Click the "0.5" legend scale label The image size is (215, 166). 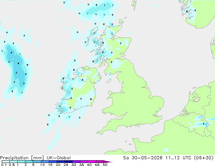(12, 165)
